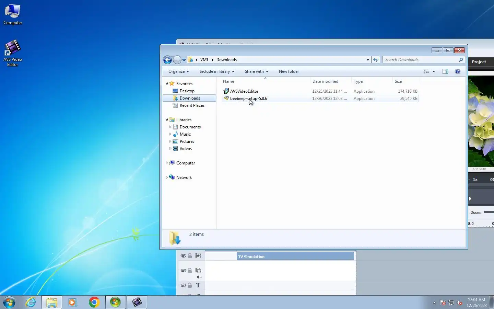The image size is (494, 309).
Task: Click the video overlay track icon
Action: tap(198, 271)
